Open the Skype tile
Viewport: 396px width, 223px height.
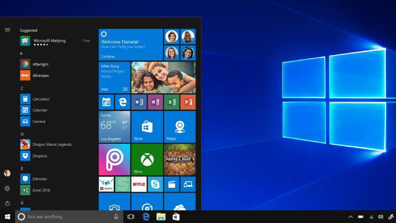coord(155,184)
